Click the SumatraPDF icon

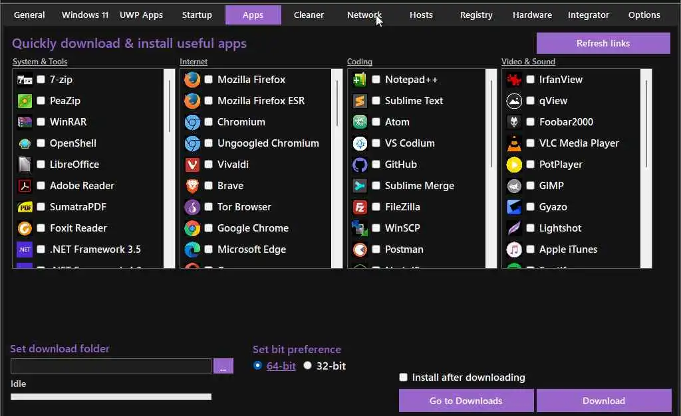tap(25, 207)
